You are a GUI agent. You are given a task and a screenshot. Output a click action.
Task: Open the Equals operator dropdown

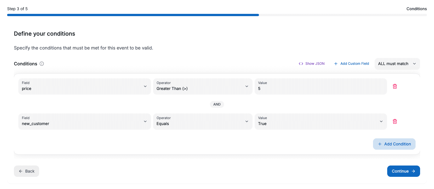click(203, 121)
